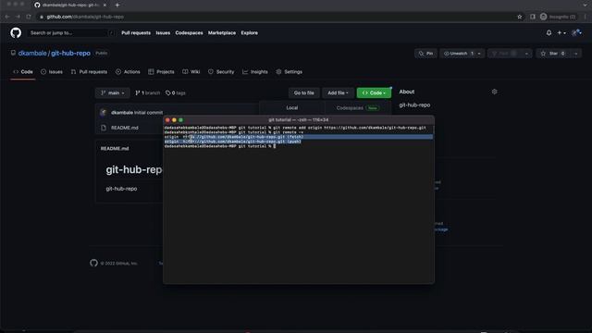The width and height of the screenshot is (592, 333).
Task: Open Issues in top navigation
Action: coord(163,33)
